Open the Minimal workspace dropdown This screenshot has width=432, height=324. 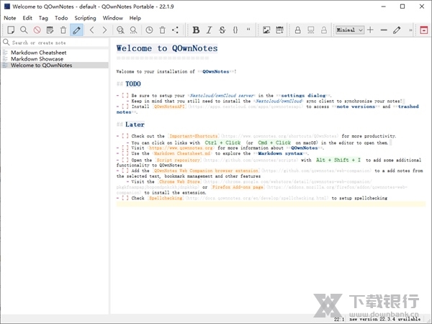click(x=348, y=30)
